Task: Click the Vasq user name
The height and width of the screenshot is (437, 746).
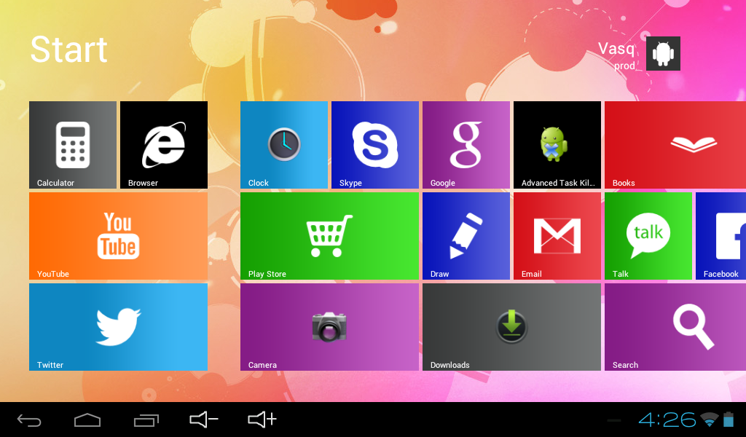Action: [616, 49]
